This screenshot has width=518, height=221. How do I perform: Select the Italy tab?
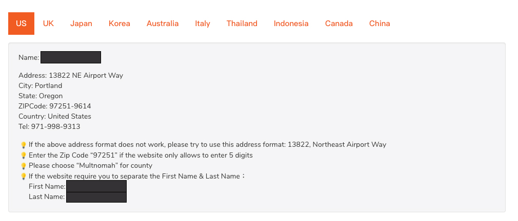coord(203,24)
